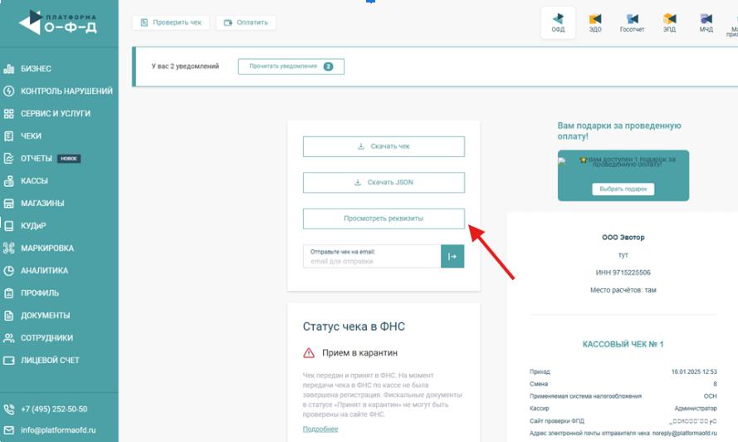Click the noreply@platformaofd.ru sender address
This screenshot has width=738, height=442.
684,433
